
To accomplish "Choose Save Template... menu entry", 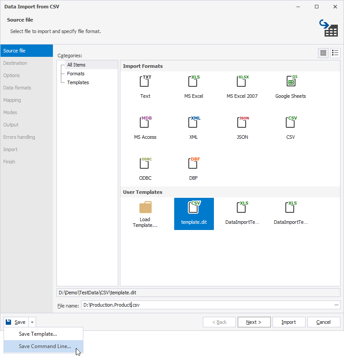I will click(x=43, y=334).
